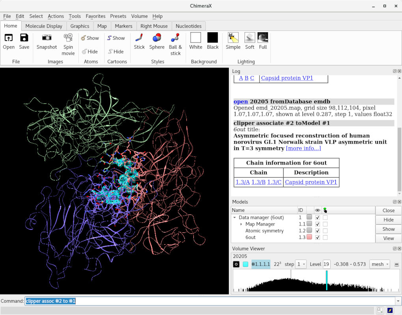Screen dimensions: 402x315
Task: Open the Tools menu
Action: pos(75,16)
